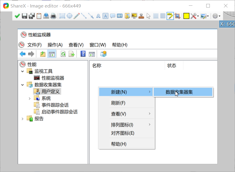Select the Ellipse drawing tool
Viewport: 235px width, 172px height.
click(69, 16)
